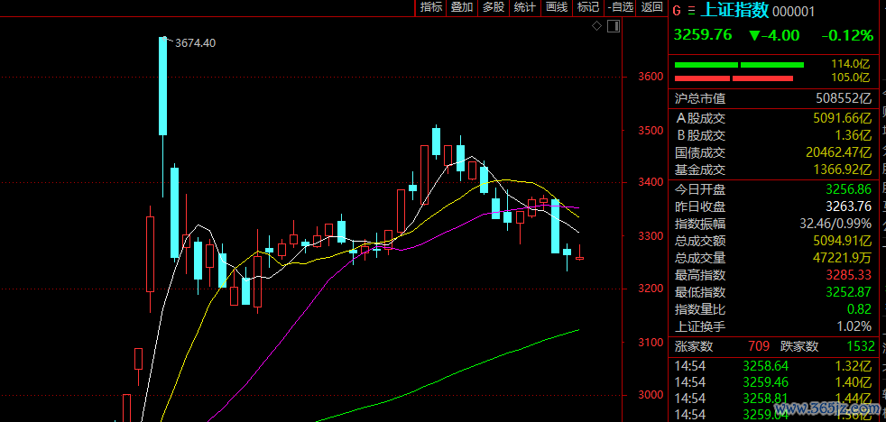Click the volume ratio value 0.82
886x422 pixels.
tap(860, 309)
